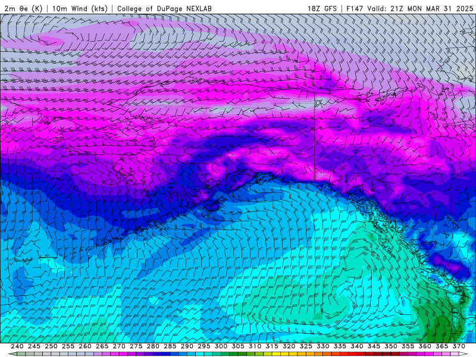Click the '2m θe (K)' title label

tap(23, 8)
